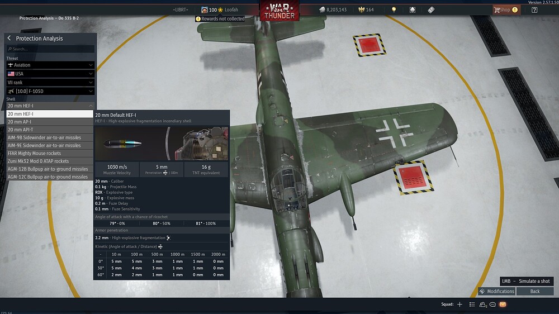Click the ticket coupon icon
559x314 pixels.
click(x=431, y=9)
